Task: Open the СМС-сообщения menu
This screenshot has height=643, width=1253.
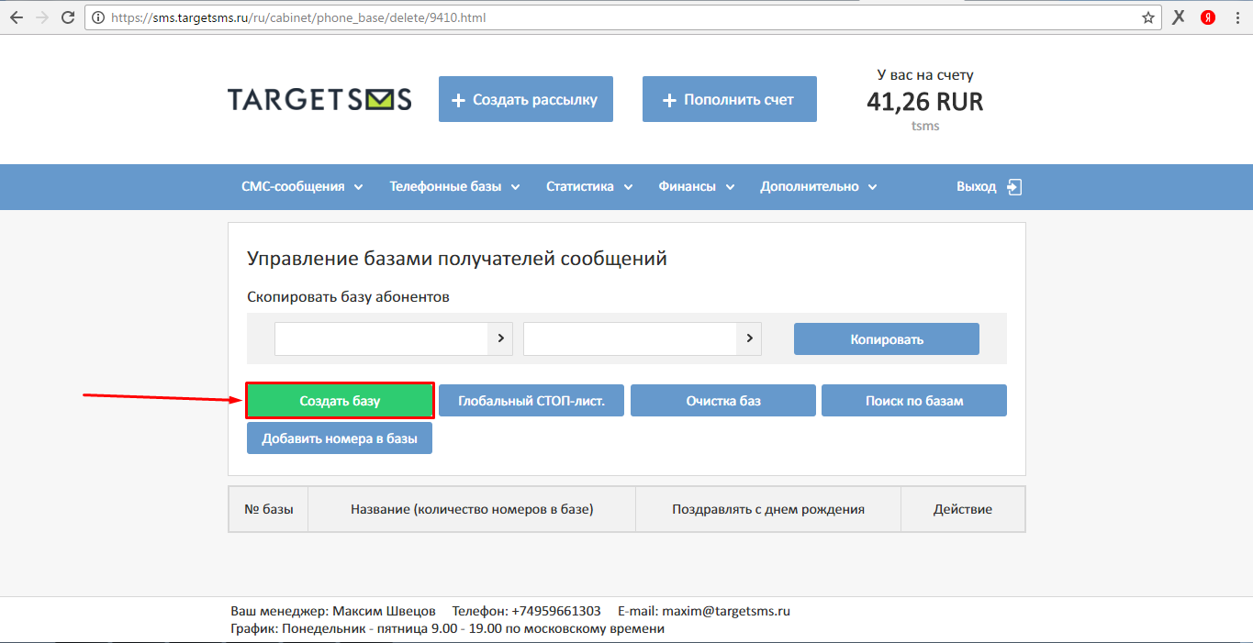Action: click(x=302, y=186)
